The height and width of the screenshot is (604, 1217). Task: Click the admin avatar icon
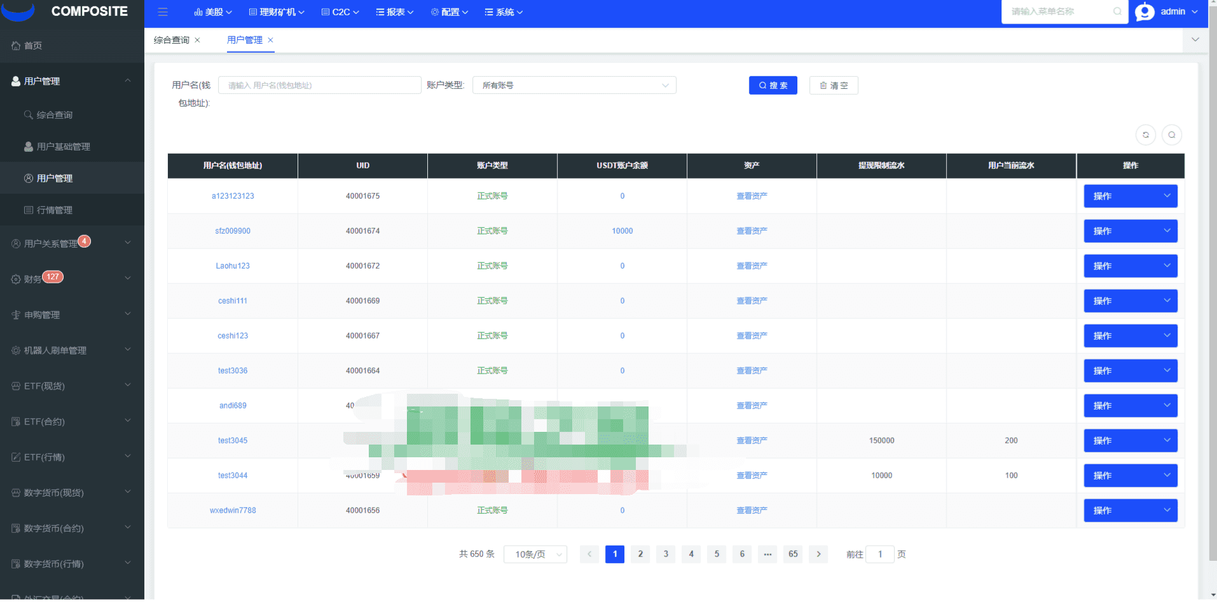tap(1145, 12)
